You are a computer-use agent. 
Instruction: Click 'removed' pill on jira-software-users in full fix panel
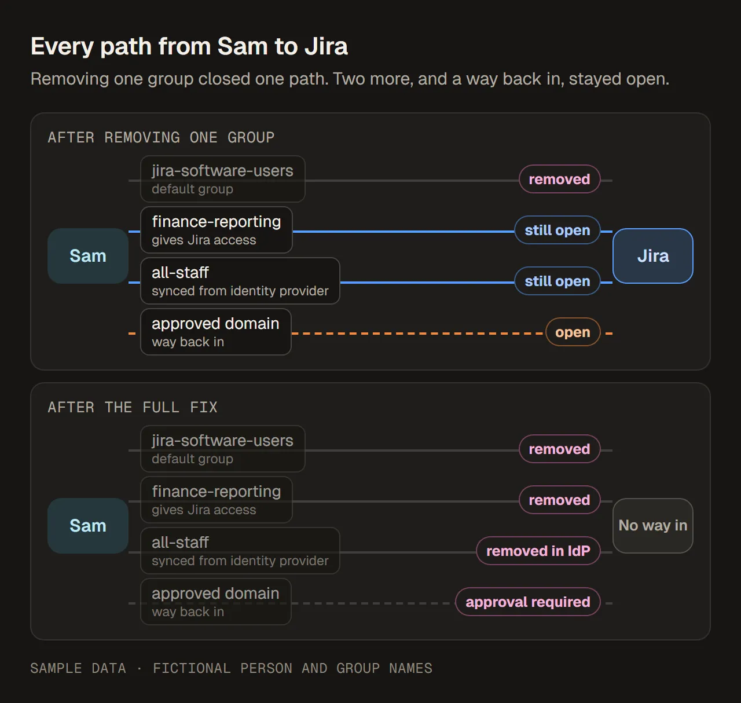click(x=560, y=449)
